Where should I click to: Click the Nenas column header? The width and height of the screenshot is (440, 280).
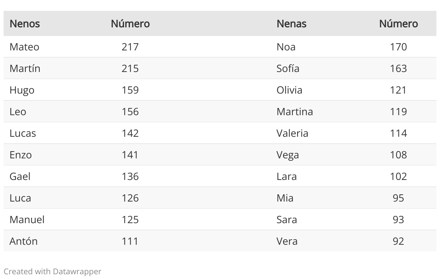(x=291, y=24)
